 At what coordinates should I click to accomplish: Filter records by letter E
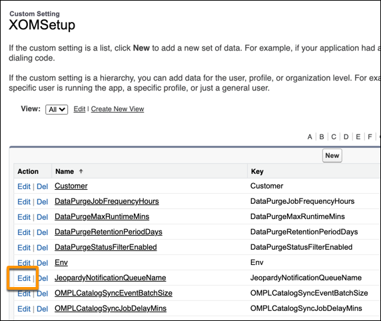(x=358, y=137)
